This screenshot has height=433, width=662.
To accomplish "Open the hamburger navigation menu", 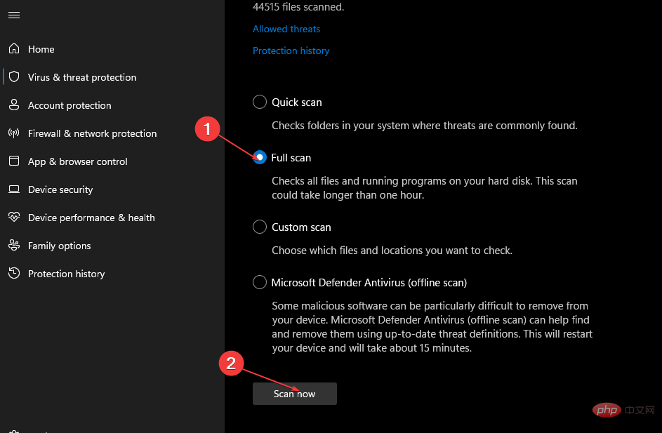I will point(14,15).
